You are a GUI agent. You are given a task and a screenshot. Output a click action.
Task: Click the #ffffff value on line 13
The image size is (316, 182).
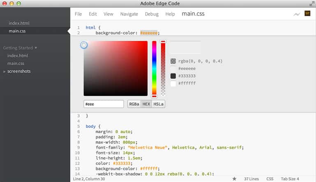[x=149, y=168]
